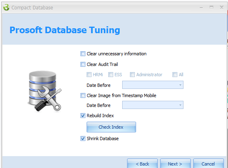
Task: Uncheck the Shrink Database option
Action: pos(83,138)
